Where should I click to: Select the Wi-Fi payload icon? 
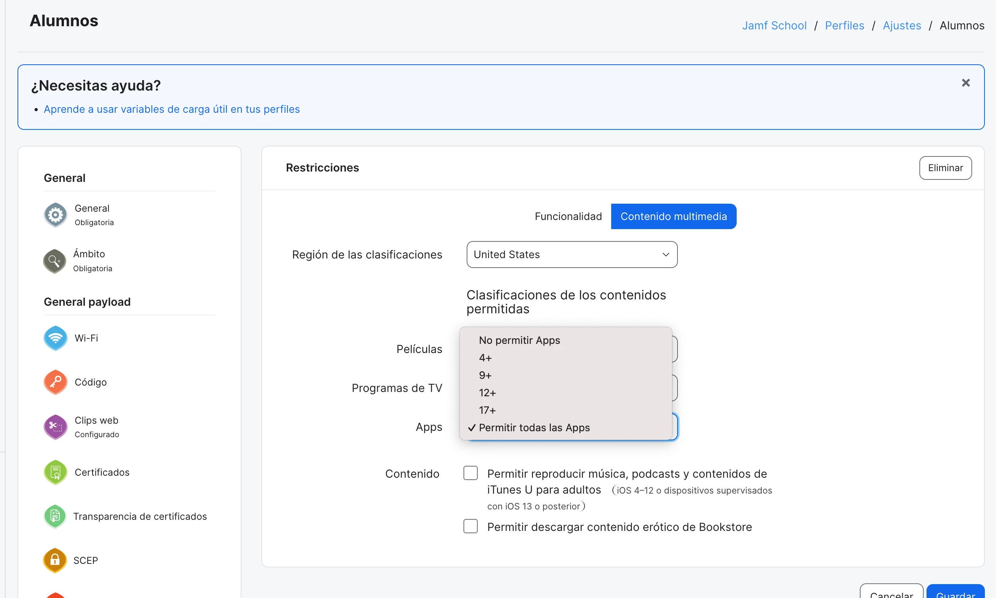(55, 338)
